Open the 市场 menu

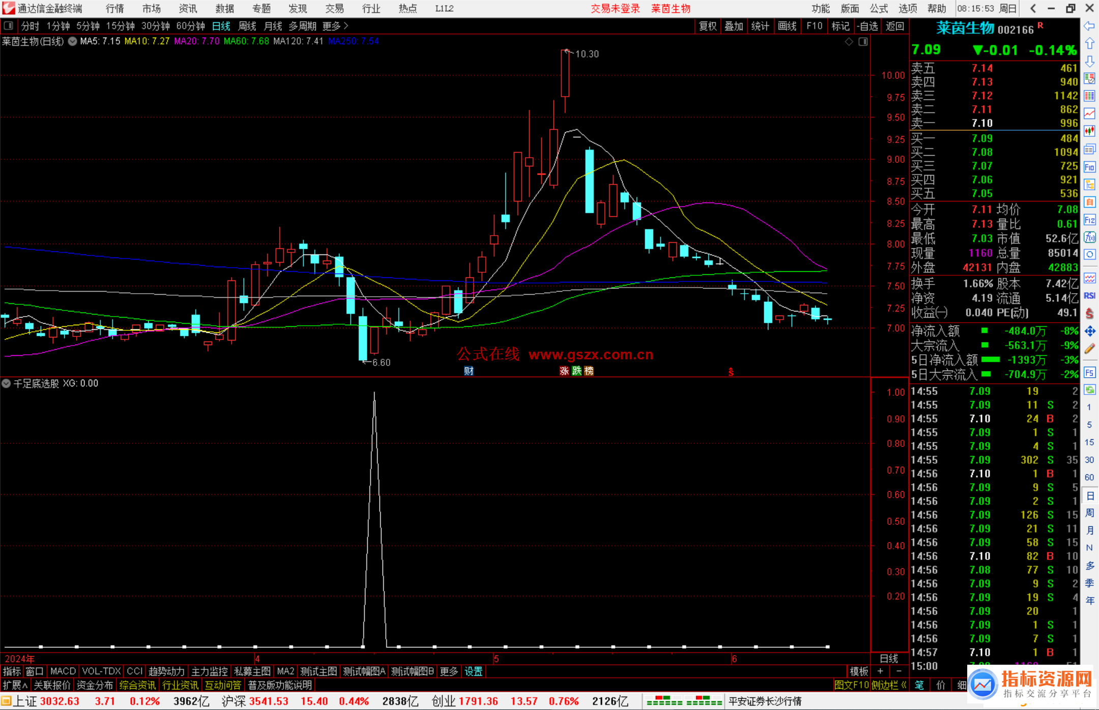point(152,9)
